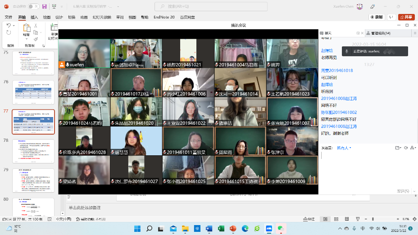Image resolution: width=418 pixels, height=235 pixels.
Task: Expand the 所有人 recipient dropdown in chat
Action: (x=344, y=148)
